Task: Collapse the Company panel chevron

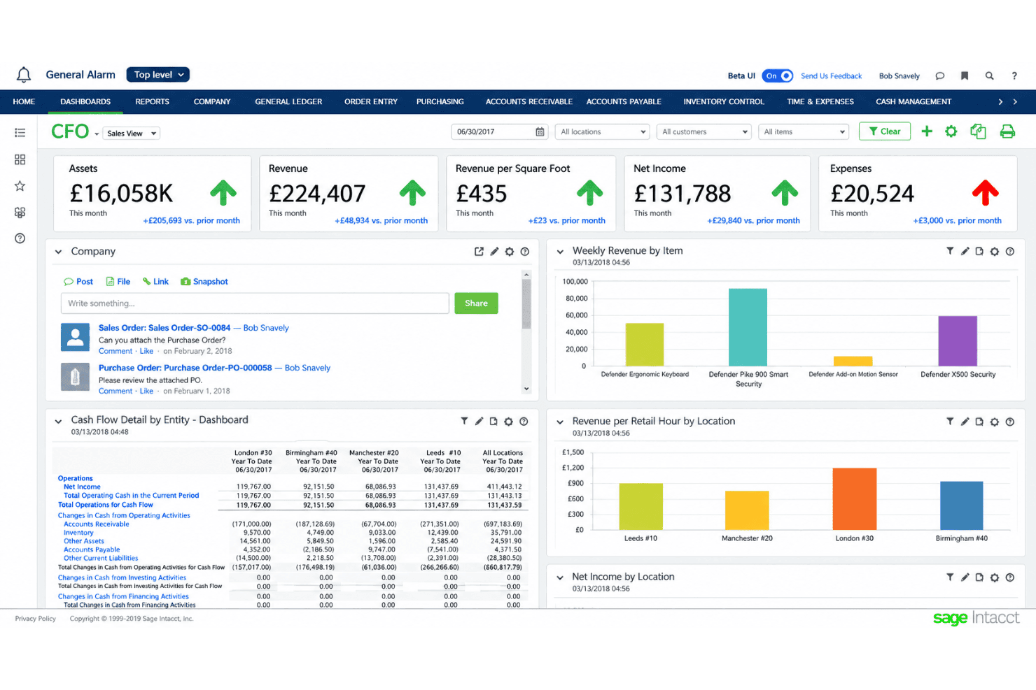Action: pyautogui.click(x=58, y=252)
